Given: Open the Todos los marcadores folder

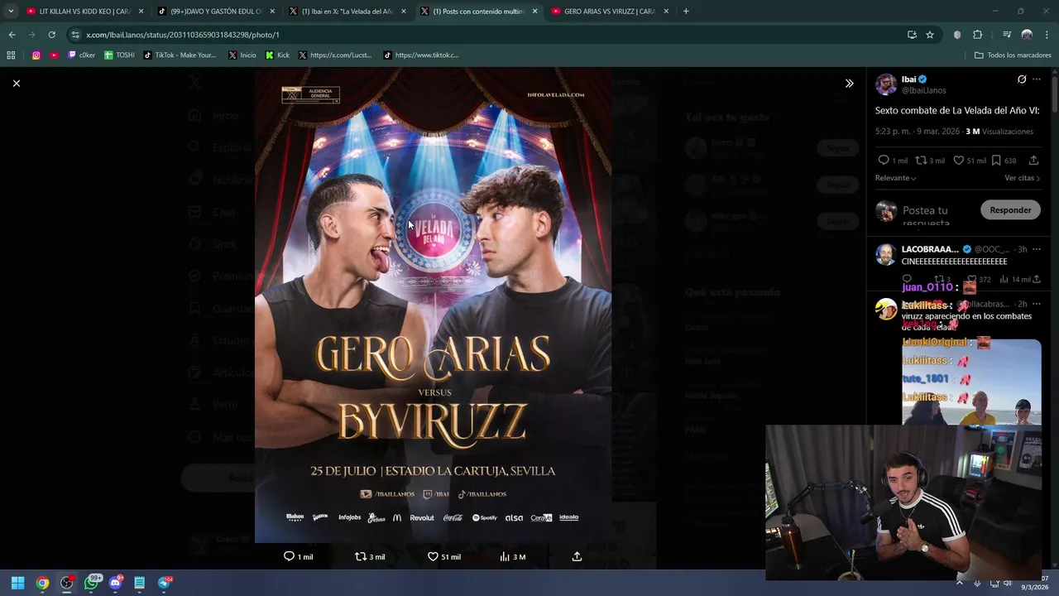Looking at the screenshot, I should coord(1013,55).
